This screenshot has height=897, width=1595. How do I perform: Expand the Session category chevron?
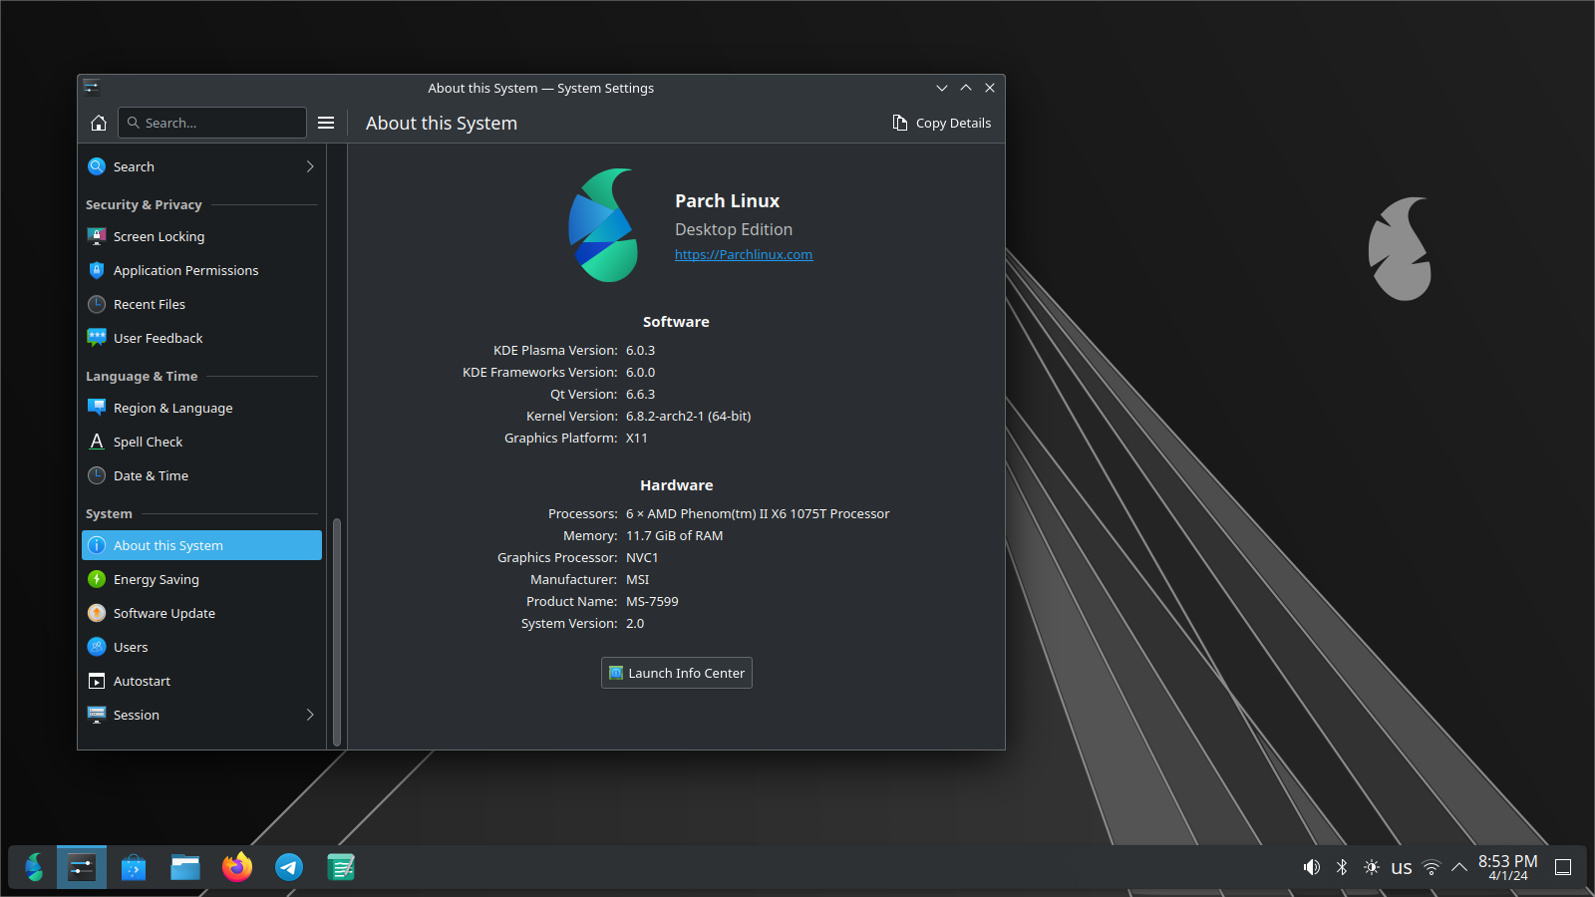310,715
